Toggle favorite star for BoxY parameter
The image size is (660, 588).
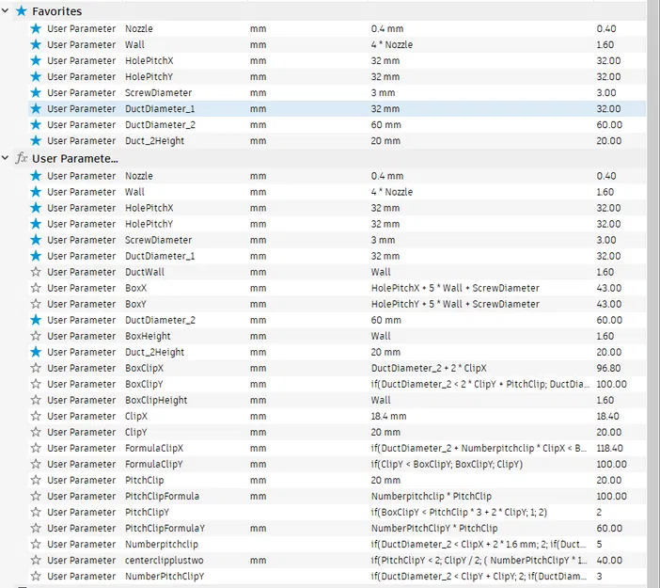tap(36, 304)
